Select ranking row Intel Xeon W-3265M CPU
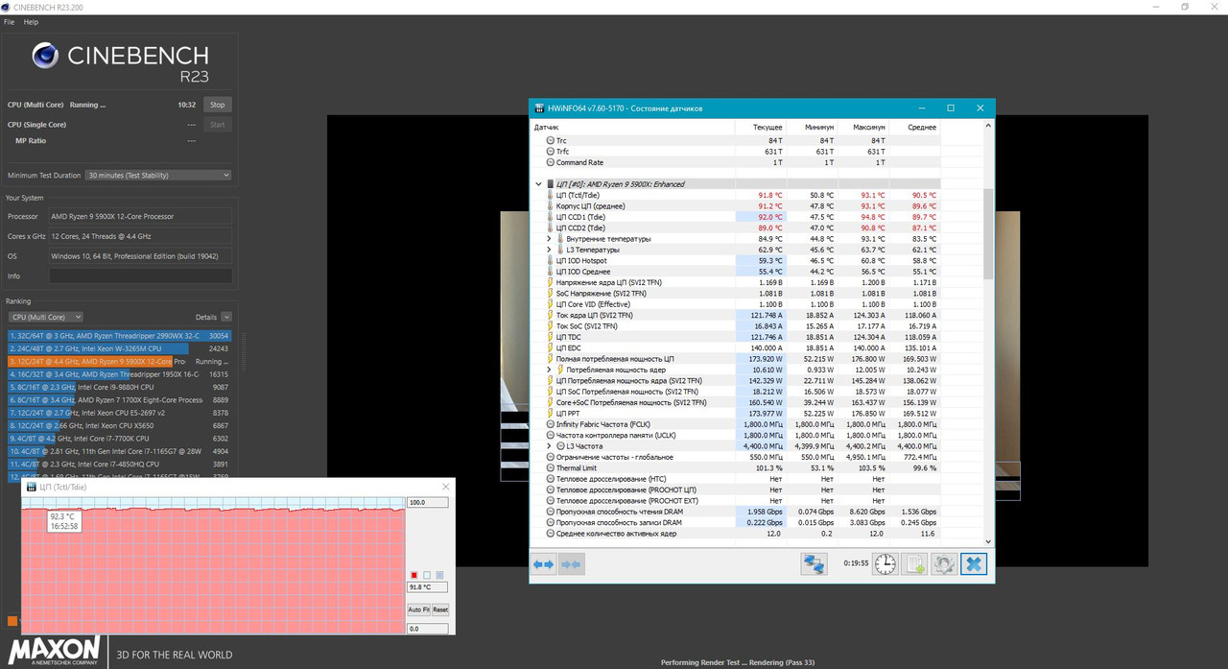The height and width of the screenshot is (669, 1228). [x=119, y=348]
